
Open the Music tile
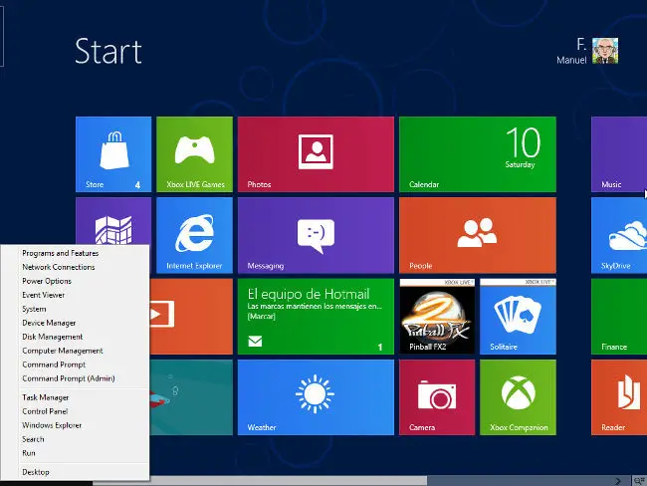tap(619, 154)
